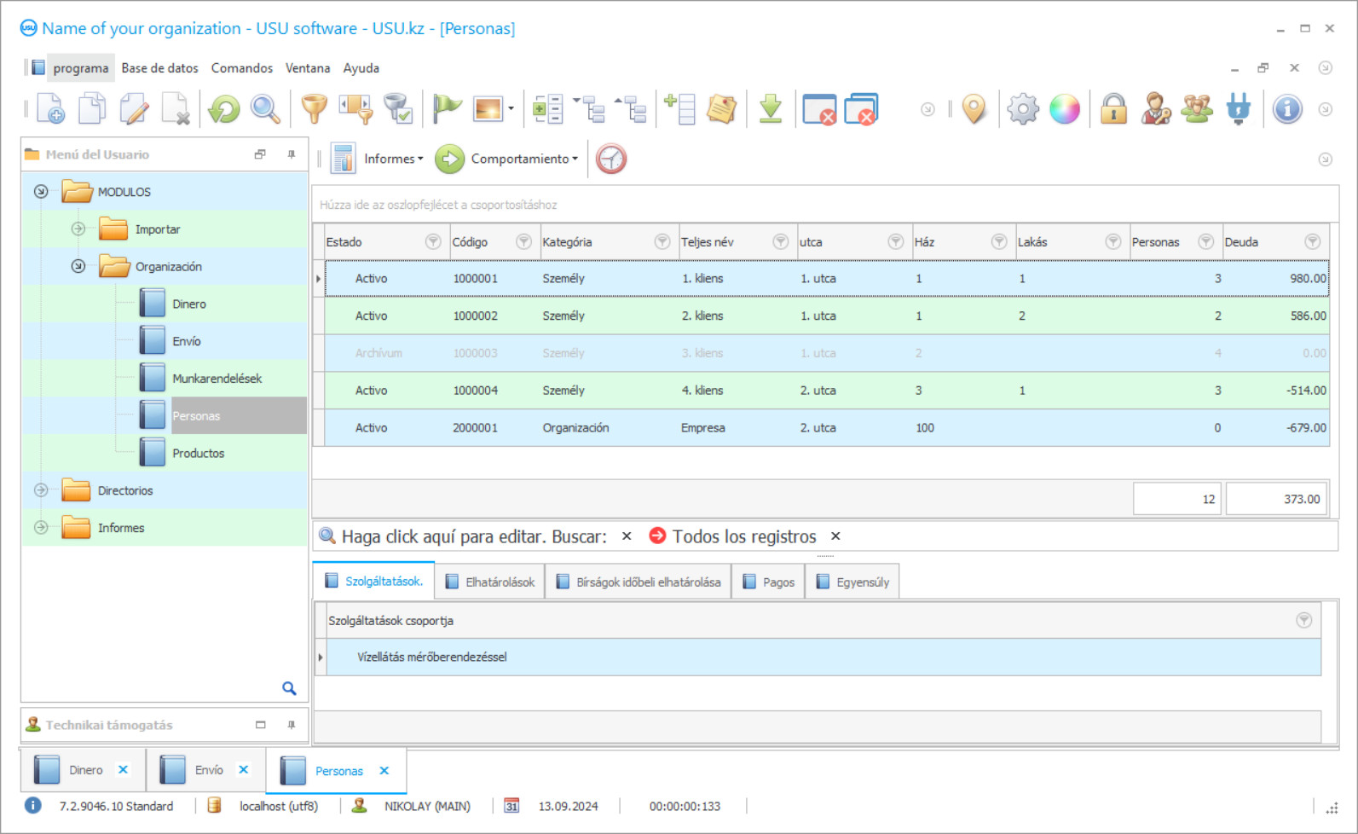
Task: Close the Personas bottom tab
Action: (384, 771)
